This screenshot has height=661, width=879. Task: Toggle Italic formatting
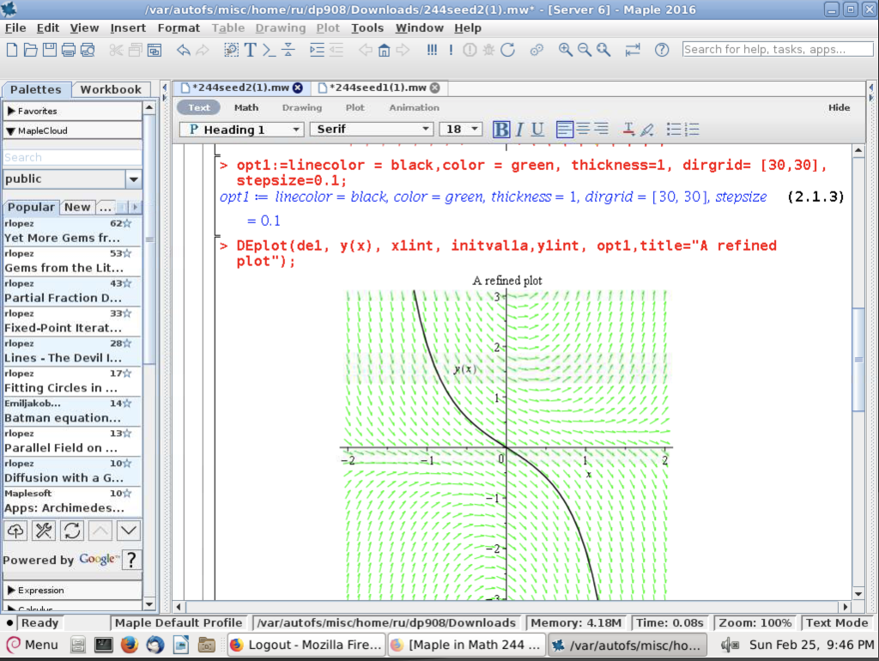(x=519, y=130)
